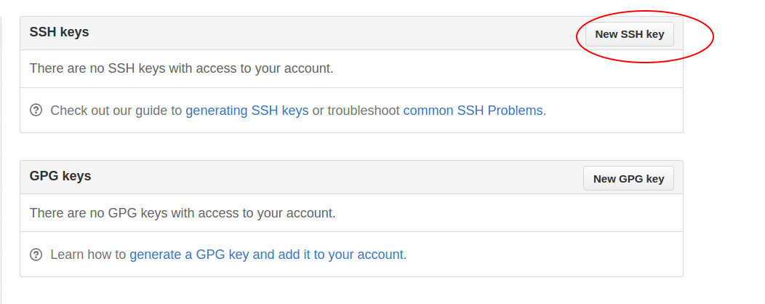Click the help question icon in SSH section
This screenshot has height=304, width=765.
(36, 111)
